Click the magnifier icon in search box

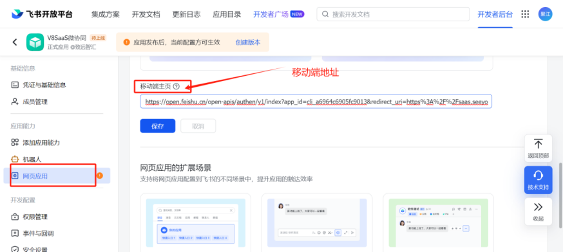(x=325, y=14)
